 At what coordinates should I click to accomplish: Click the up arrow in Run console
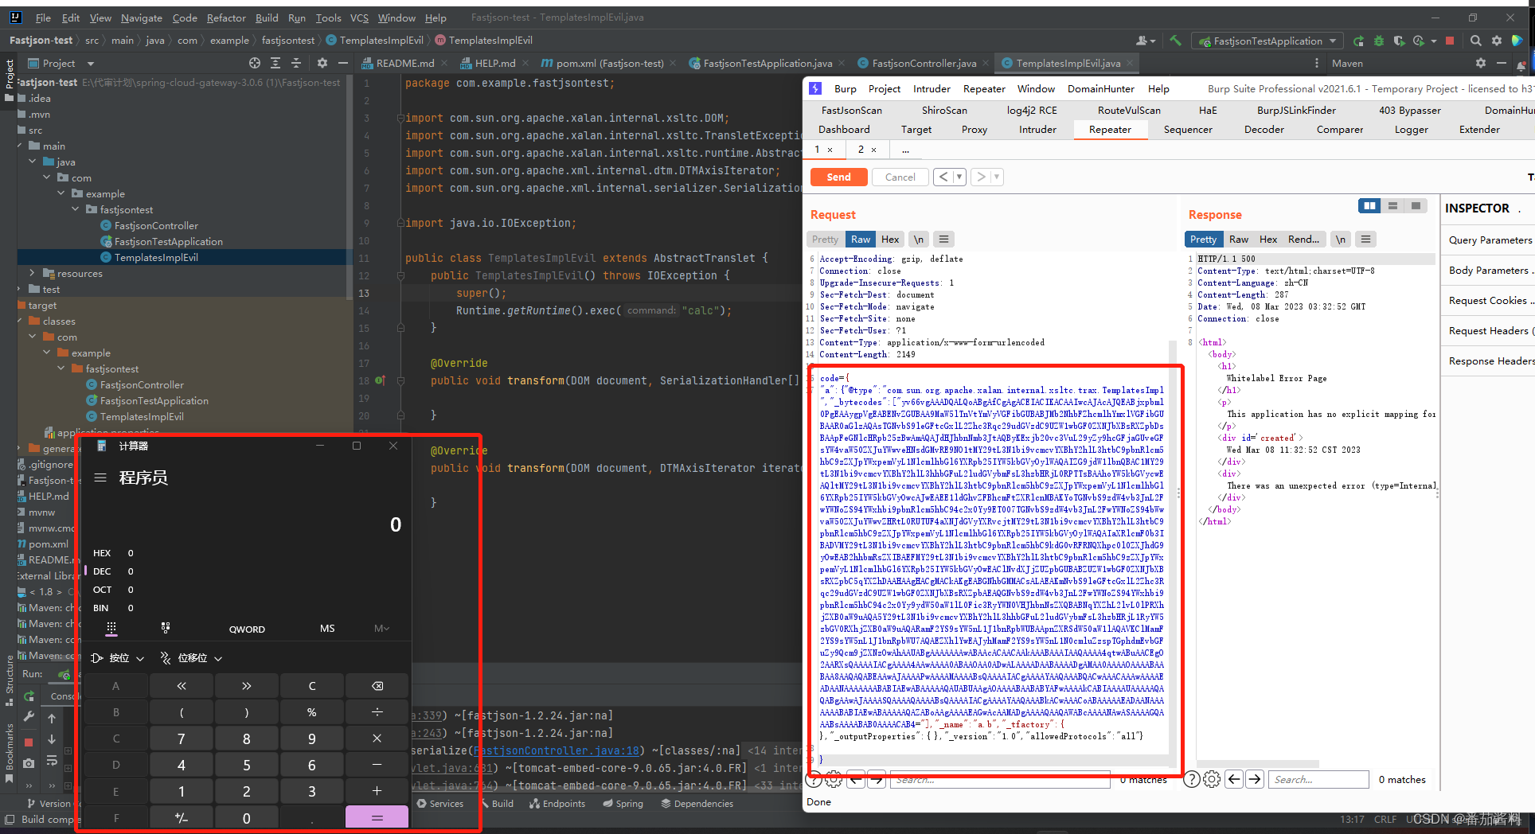[x=52, y=719]
